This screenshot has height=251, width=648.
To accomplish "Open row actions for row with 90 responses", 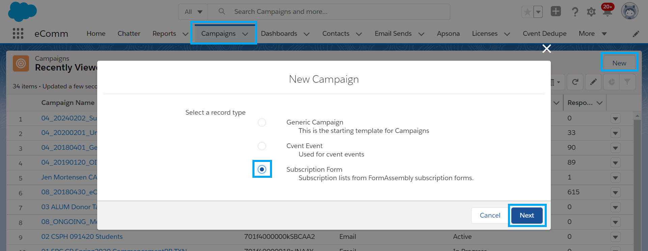I will point(615,148).
